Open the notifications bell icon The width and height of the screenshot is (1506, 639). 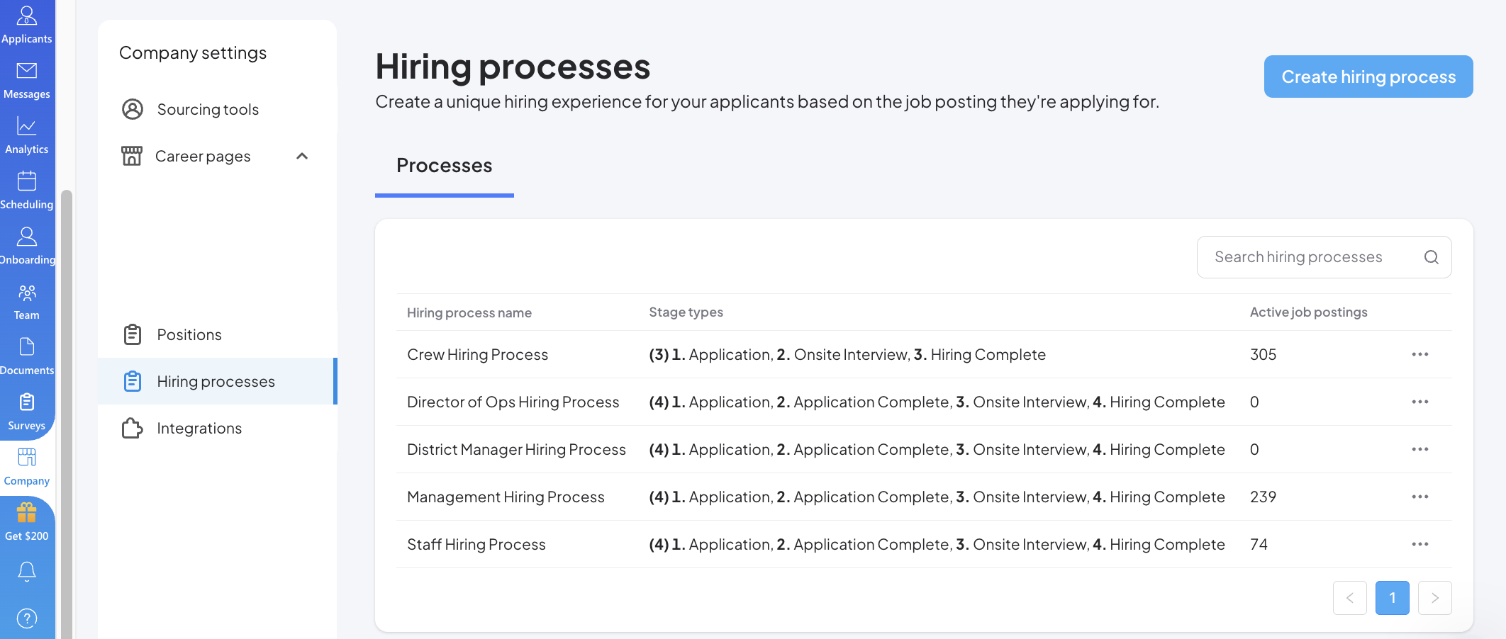pyautogui.click(x=27, y=571)
